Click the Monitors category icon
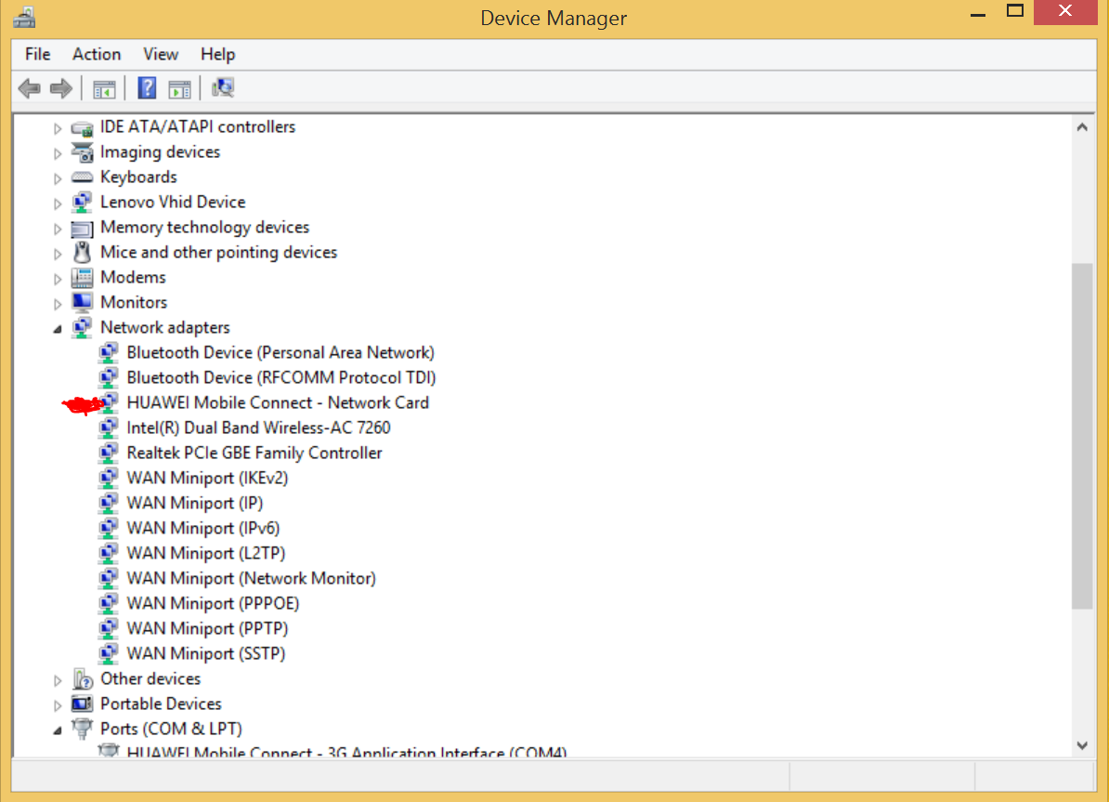This screenshot has width=1109, height=802. click(x=82, y=302)
